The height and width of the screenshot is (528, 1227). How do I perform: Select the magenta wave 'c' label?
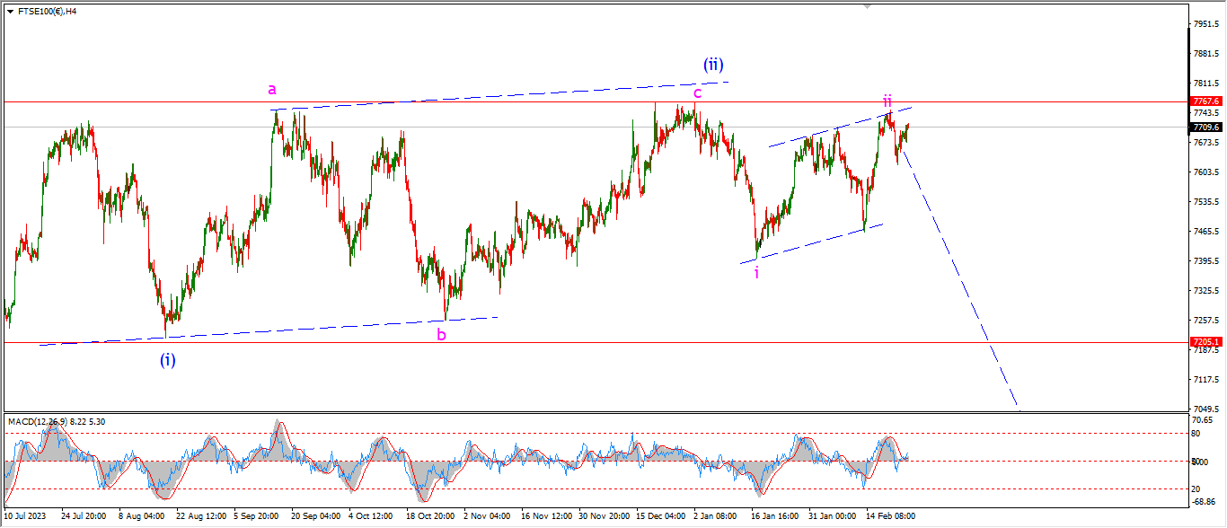tap(697, 92)
